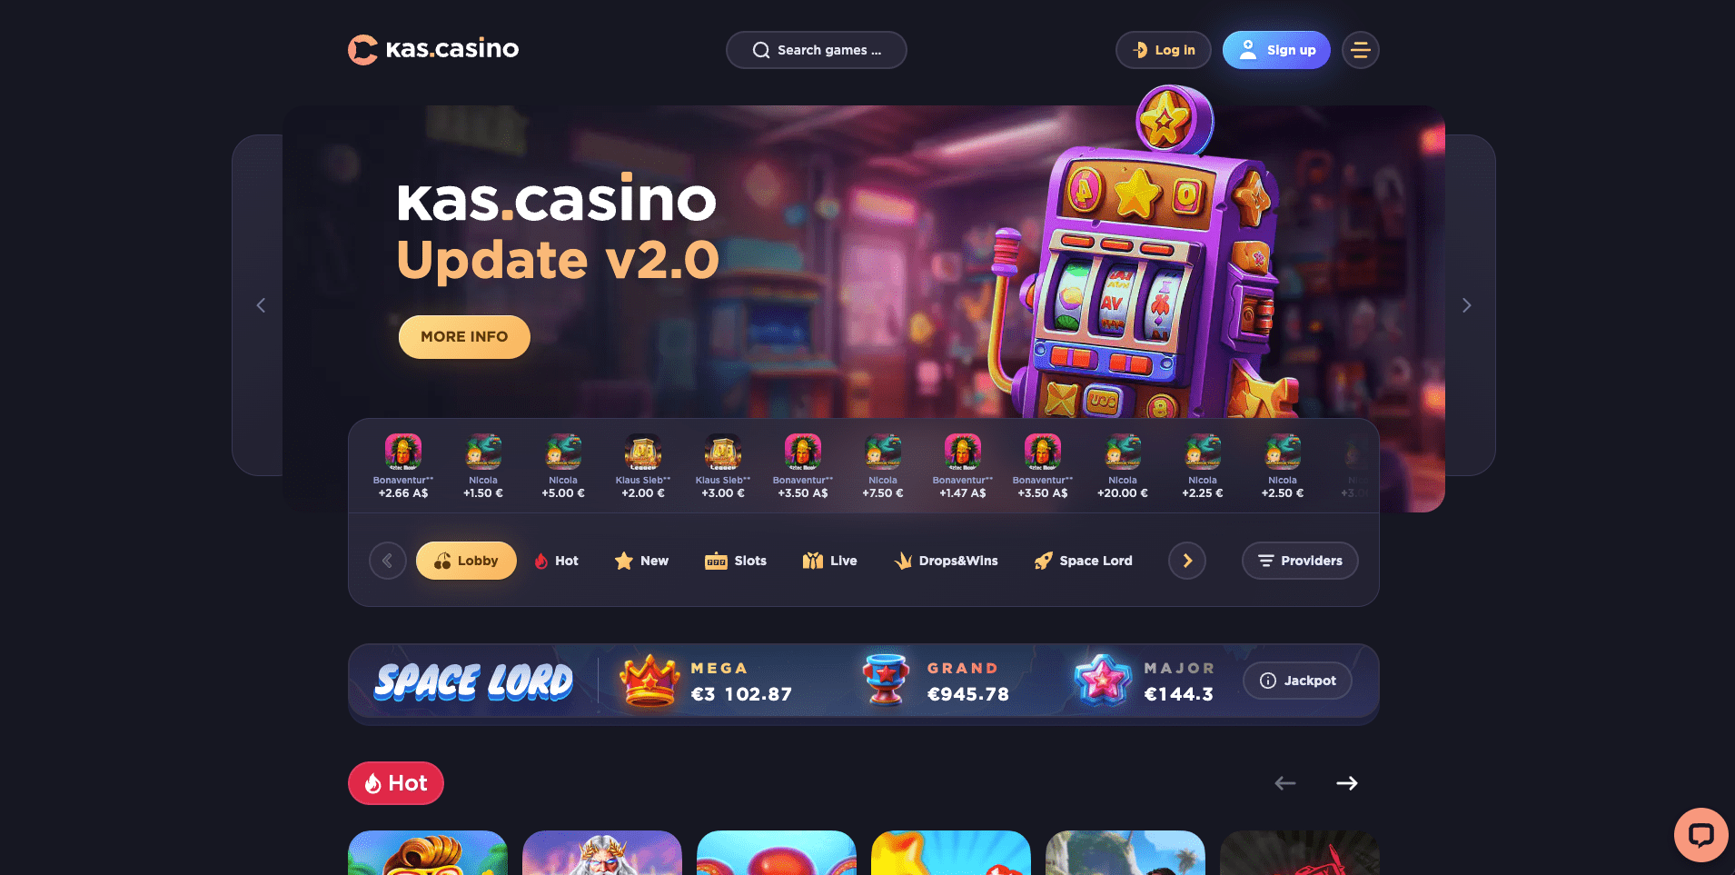Click the MORE INFO banner button
Image resolution: width=1735 pixels, height=875 pixels.
click(464, 337)
